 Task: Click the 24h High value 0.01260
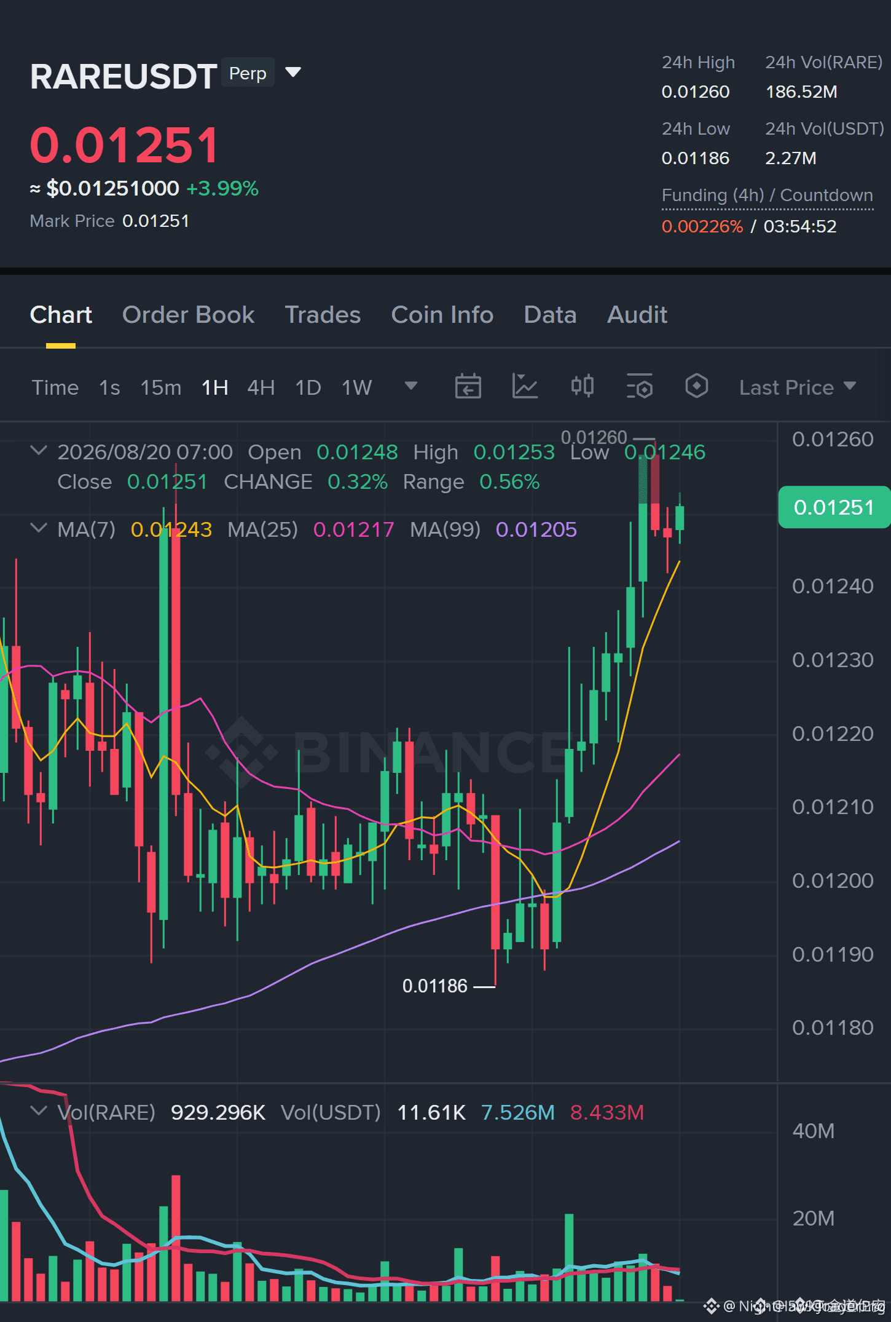[696, 92]
